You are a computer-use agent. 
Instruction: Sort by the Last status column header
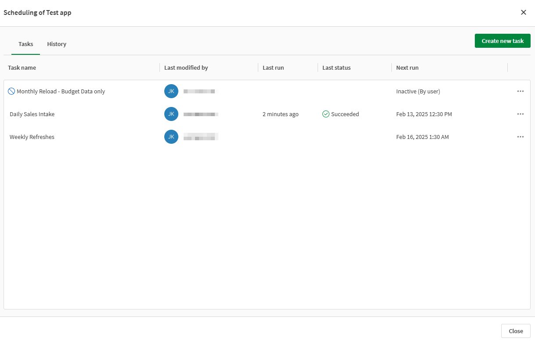tap(336, 67)
